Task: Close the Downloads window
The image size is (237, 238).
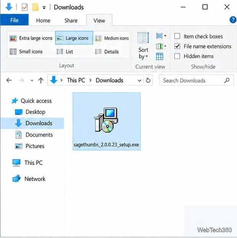Action: 227,7
